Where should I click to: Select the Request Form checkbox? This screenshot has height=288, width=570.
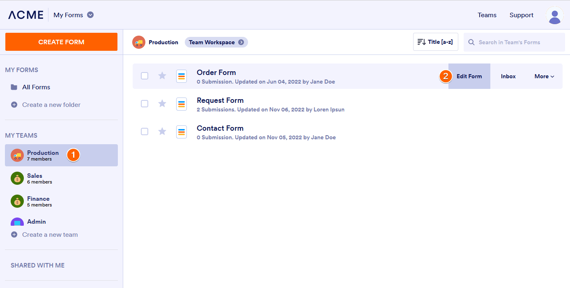click(x=145, y=104)
